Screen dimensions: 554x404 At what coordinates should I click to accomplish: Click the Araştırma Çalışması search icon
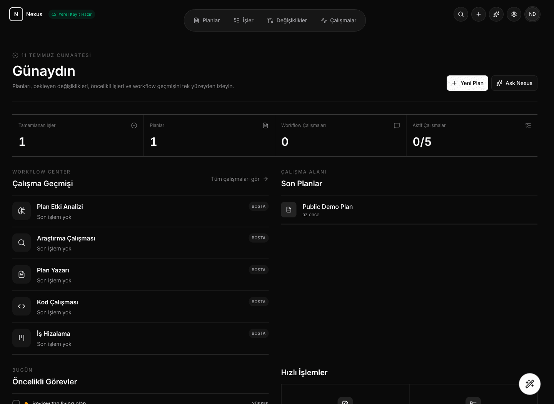pyautogui.click(x=22, y=243)
